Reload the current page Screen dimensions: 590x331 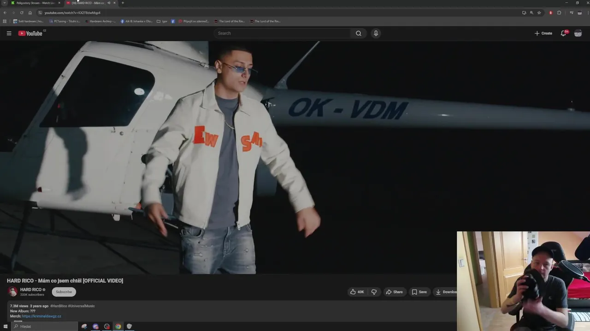21,13
